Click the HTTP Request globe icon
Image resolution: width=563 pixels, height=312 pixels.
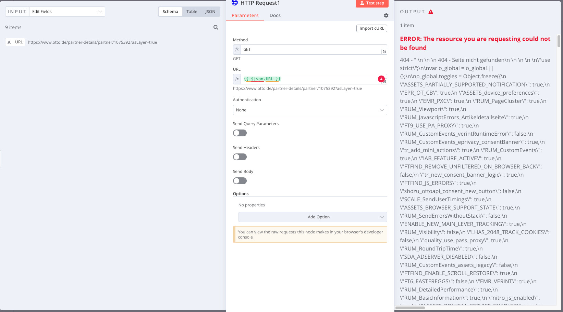click(235, 3)
